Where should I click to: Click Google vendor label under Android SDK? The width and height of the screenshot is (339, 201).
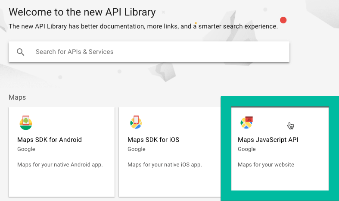coord(26,149)
